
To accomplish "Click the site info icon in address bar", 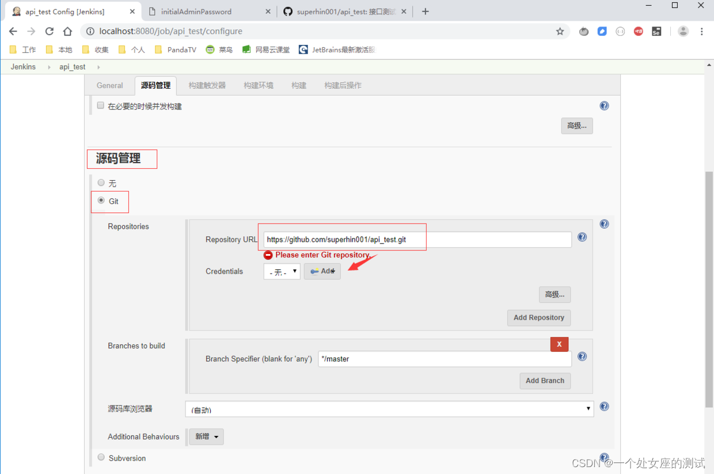I will pos(90,32).
